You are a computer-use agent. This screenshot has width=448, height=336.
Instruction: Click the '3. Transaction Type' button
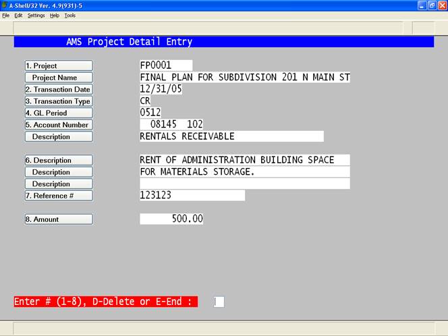tap(59, 101)
